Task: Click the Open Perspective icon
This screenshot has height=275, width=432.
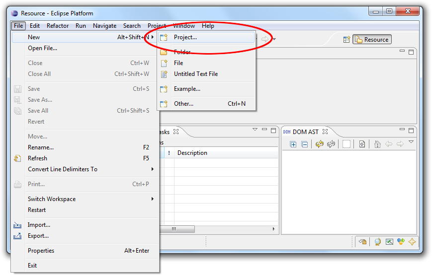Action: tap(346, 40)
